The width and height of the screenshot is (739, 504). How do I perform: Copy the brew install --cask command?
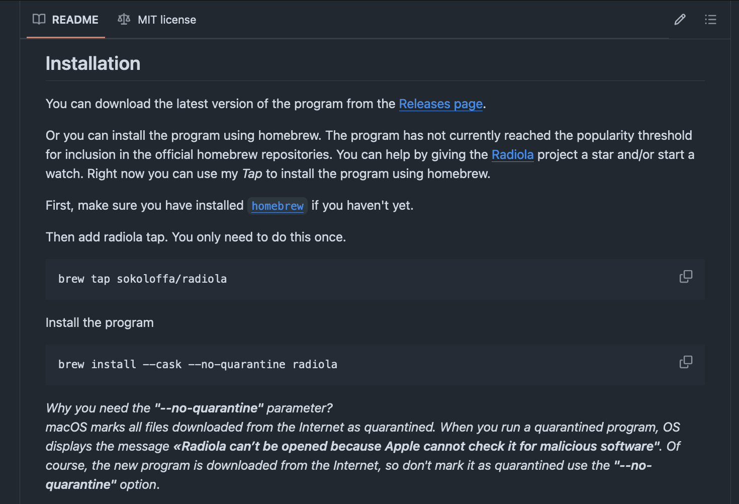686,362
